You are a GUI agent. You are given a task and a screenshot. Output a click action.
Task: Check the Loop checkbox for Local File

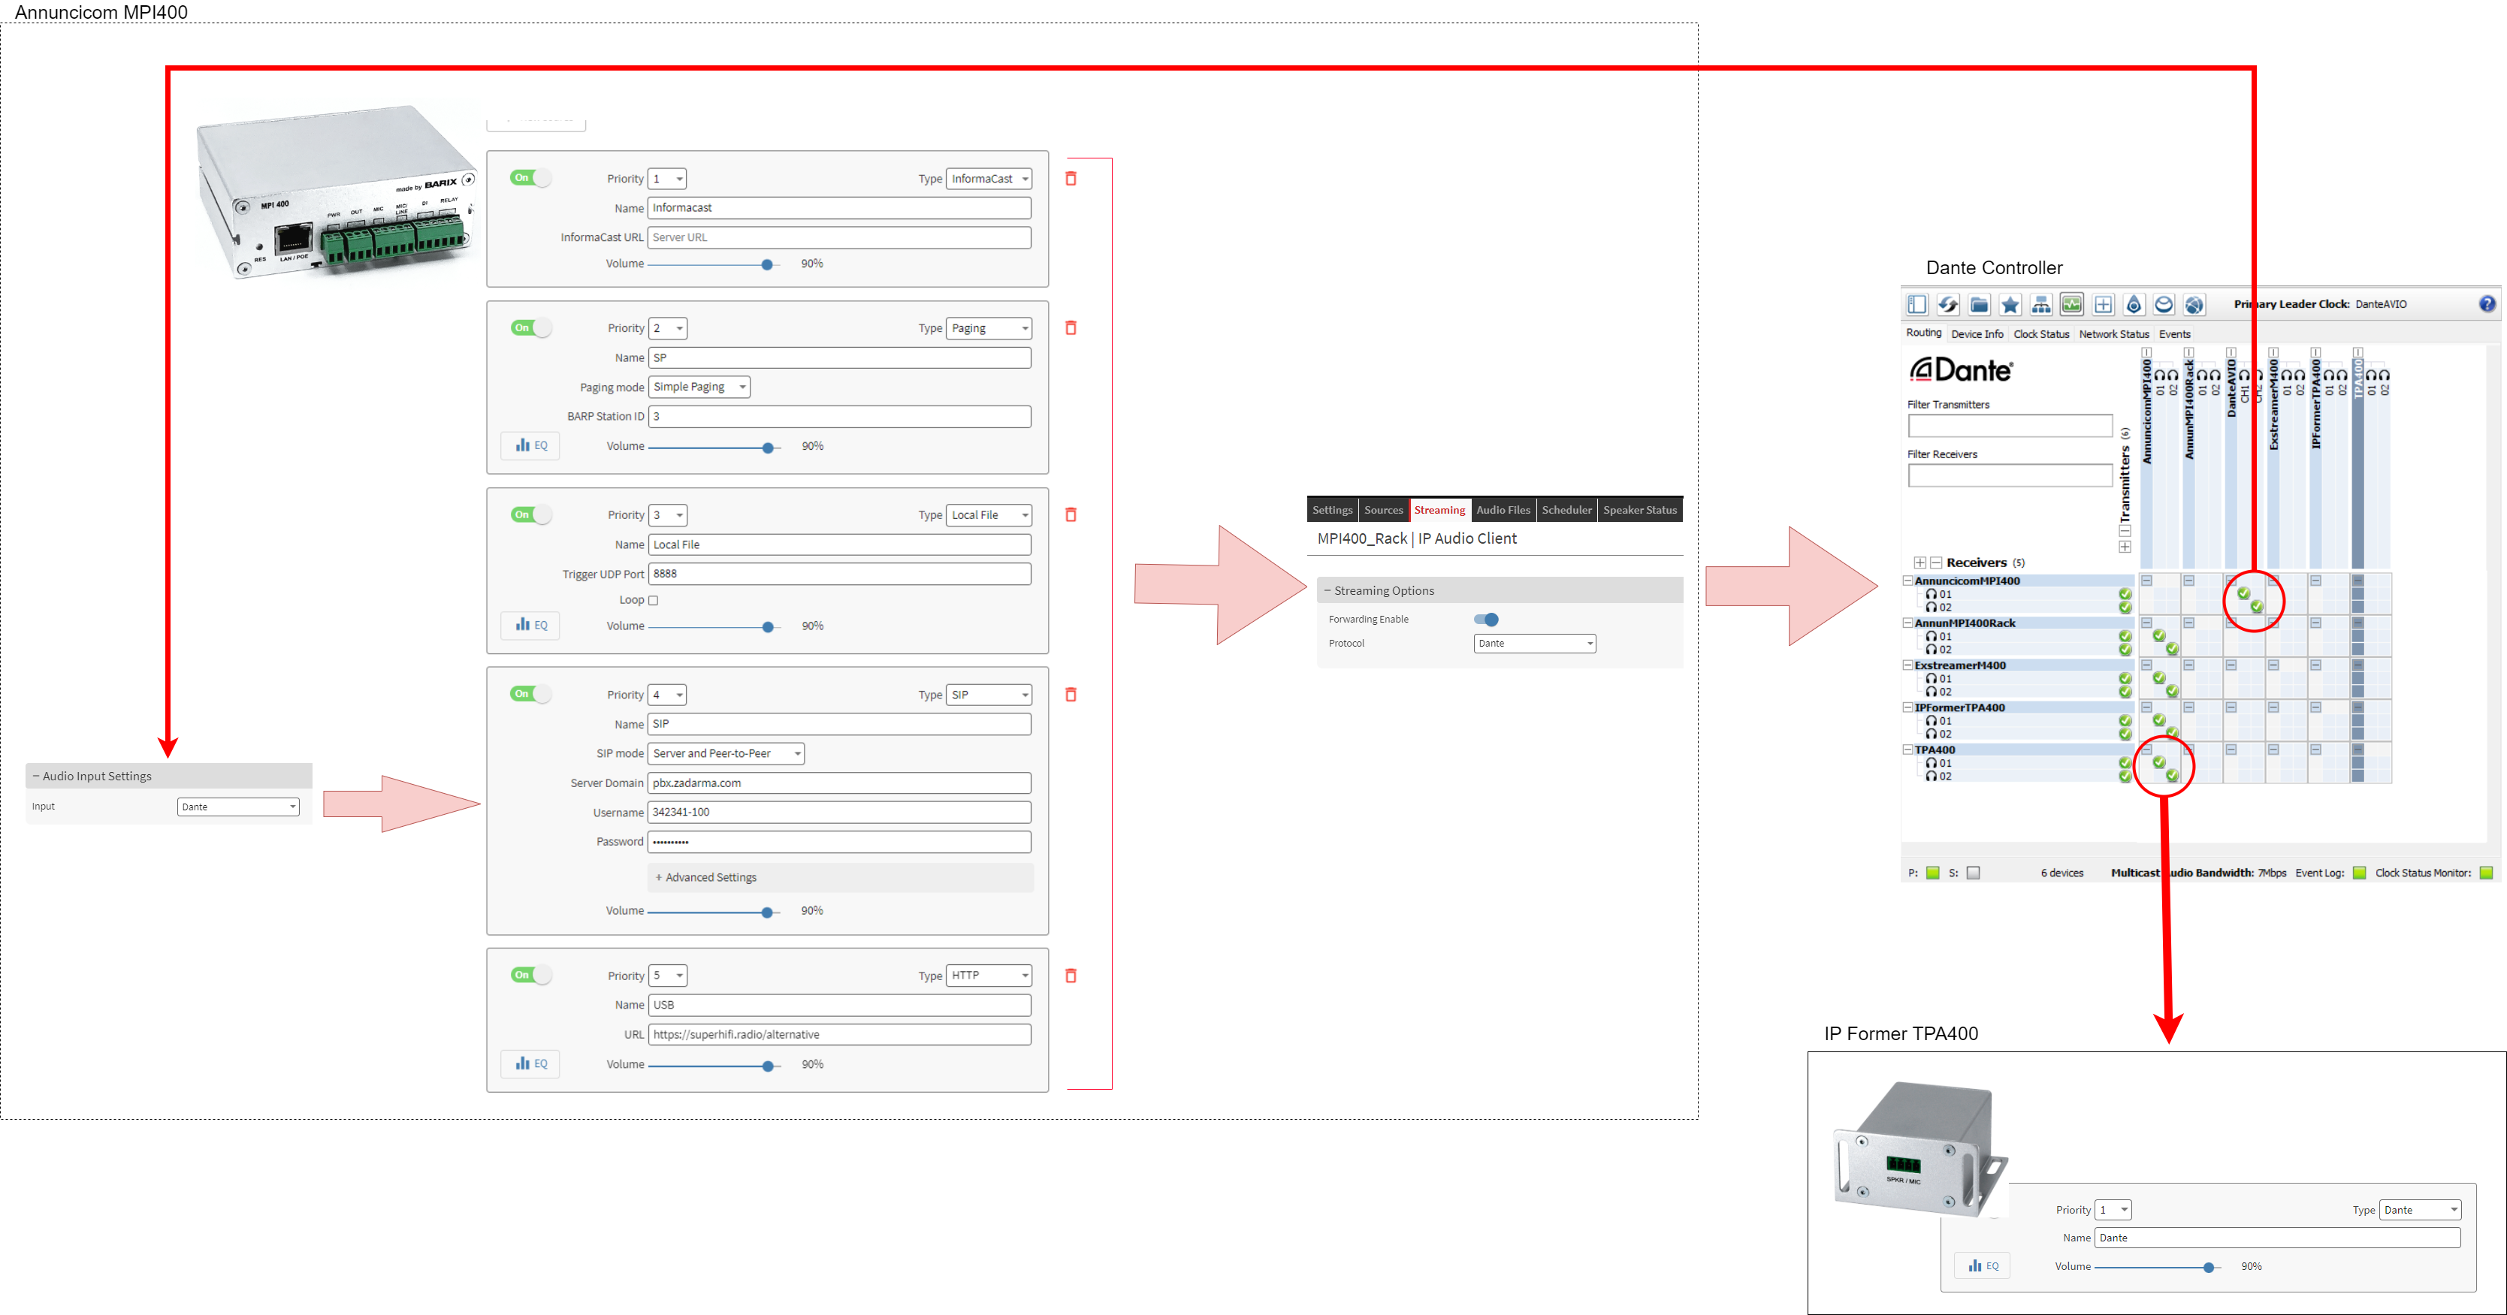pos(653,600)
